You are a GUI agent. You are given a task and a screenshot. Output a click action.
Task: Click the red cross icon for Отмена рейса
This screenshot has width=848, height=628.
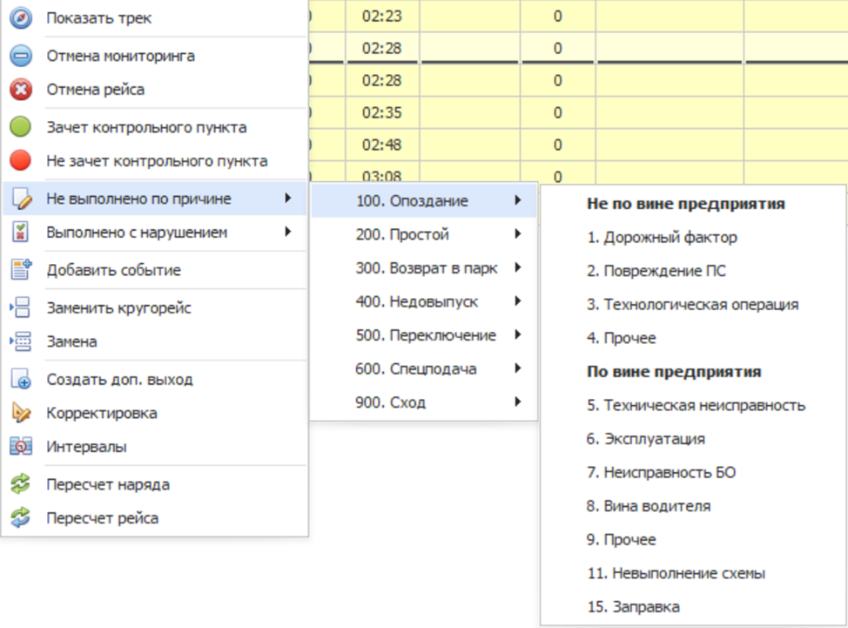pyautogui.click(x=21, y=90)
